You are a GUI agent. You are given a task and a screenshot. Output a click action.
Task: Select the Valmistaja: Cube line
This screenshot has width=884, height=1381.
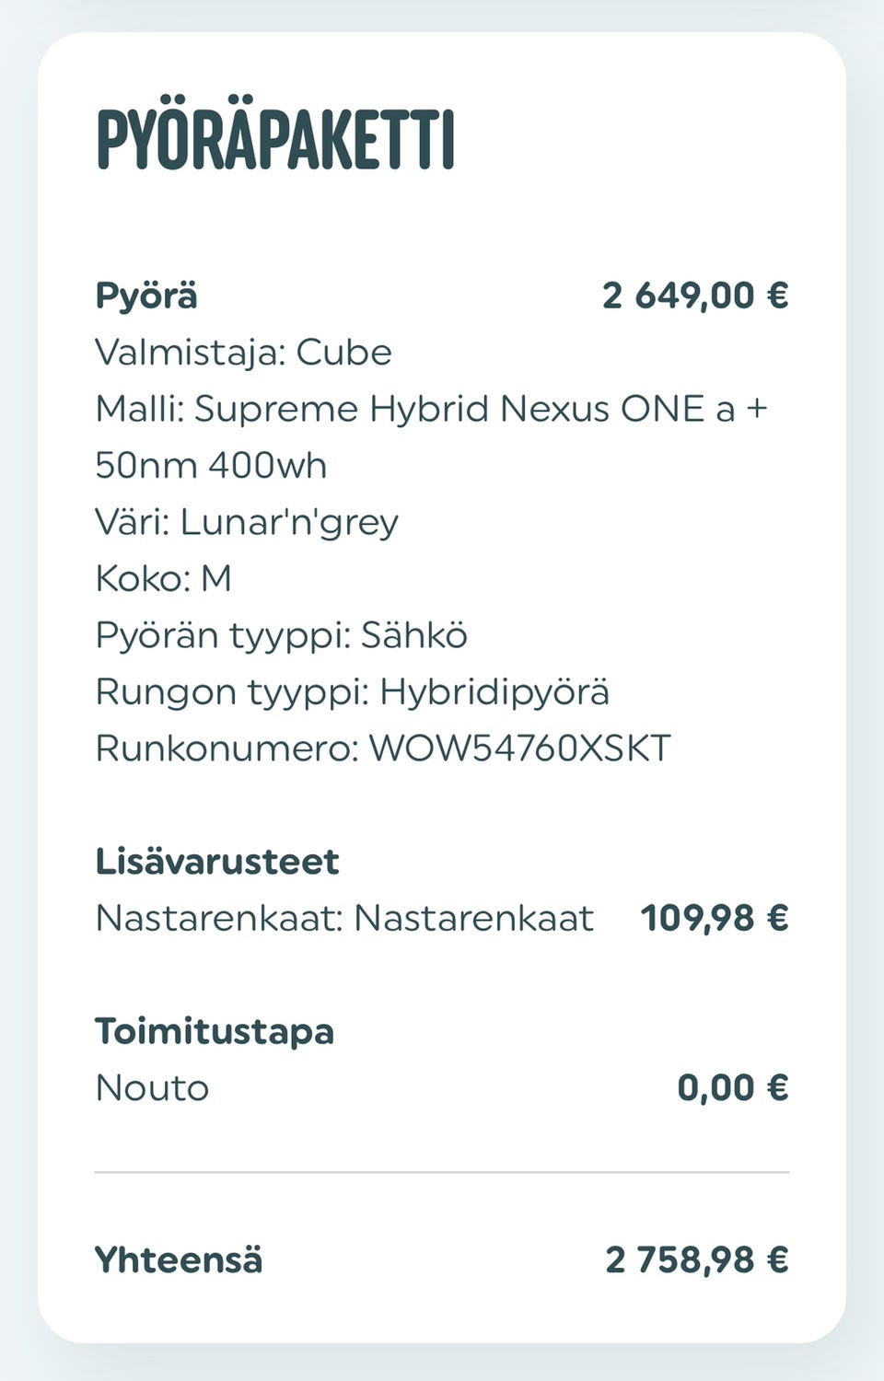tap(244, 353)
